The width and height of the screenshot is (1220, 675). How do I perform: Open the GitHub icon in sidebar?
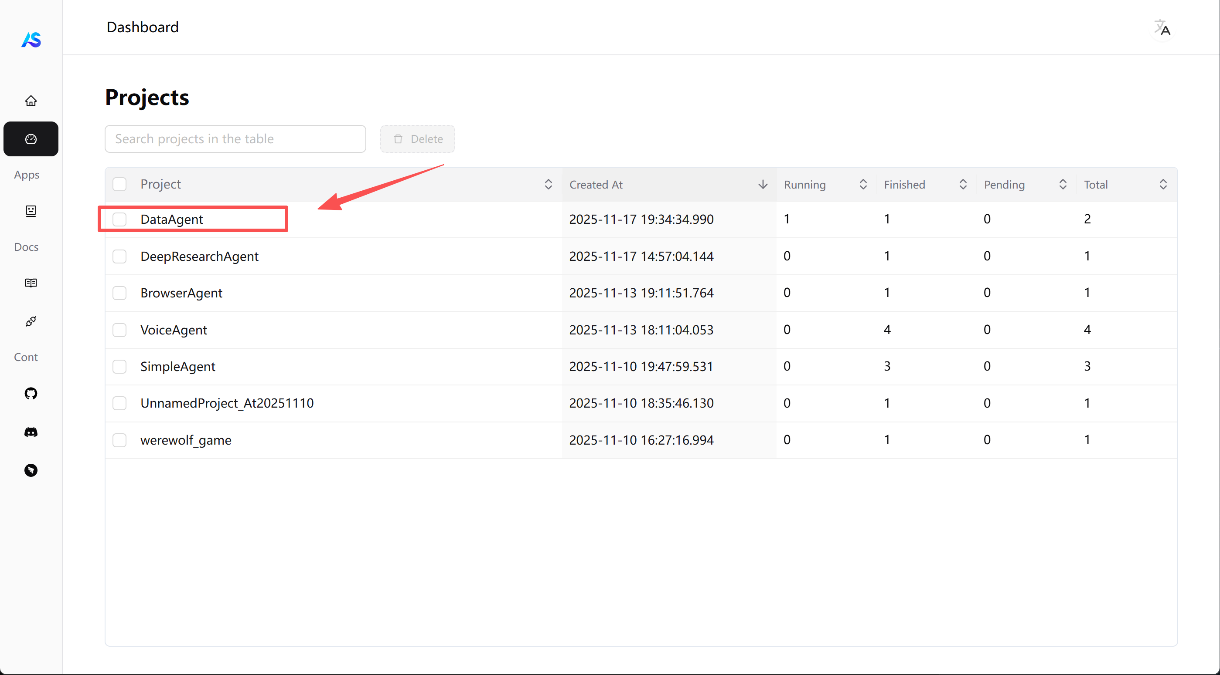(x=31, y=394)
